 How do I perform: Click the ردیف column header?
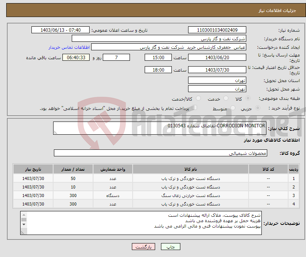(294, 169)
